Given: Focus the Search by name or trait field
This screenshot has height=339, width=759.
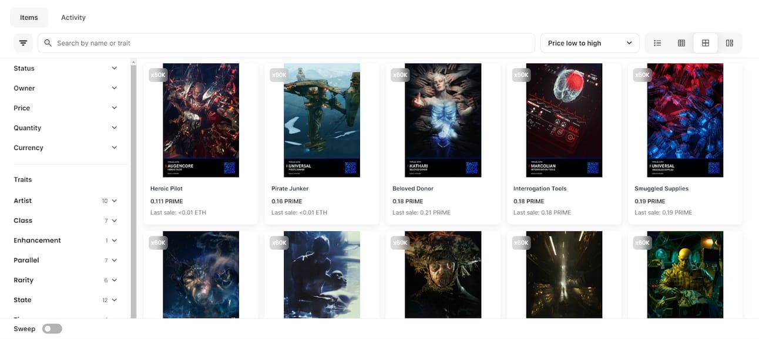Looking at the screenshot, I should point(287,43).
